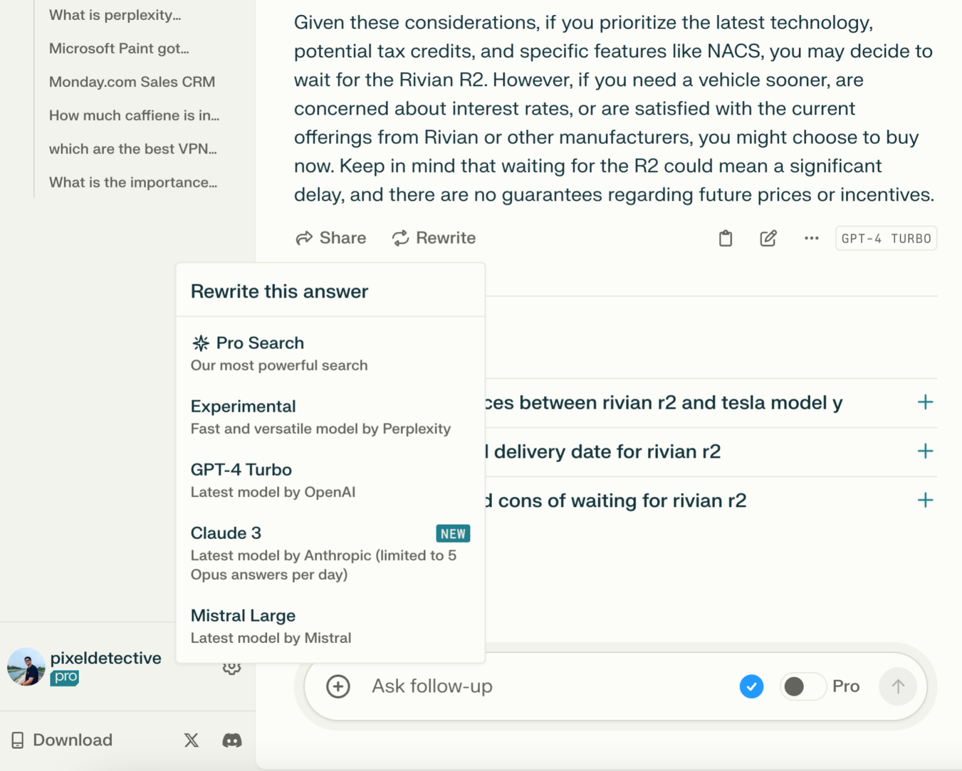Click the pro badge under username

click(65, 677)
